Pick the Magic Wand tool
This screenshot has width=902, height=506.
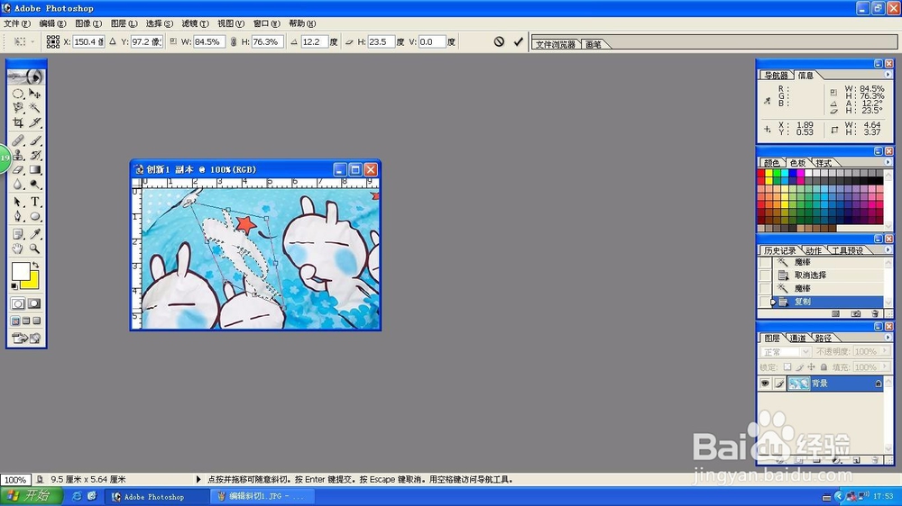point(35,107)
